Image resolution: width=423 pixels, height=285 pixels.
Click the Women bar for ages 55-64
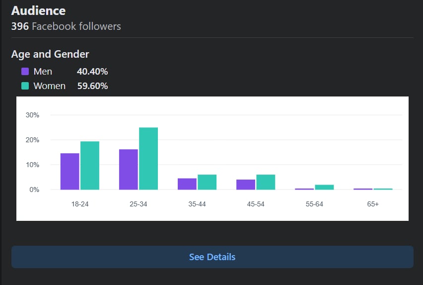pyautogui.click(x=324, y=187)
